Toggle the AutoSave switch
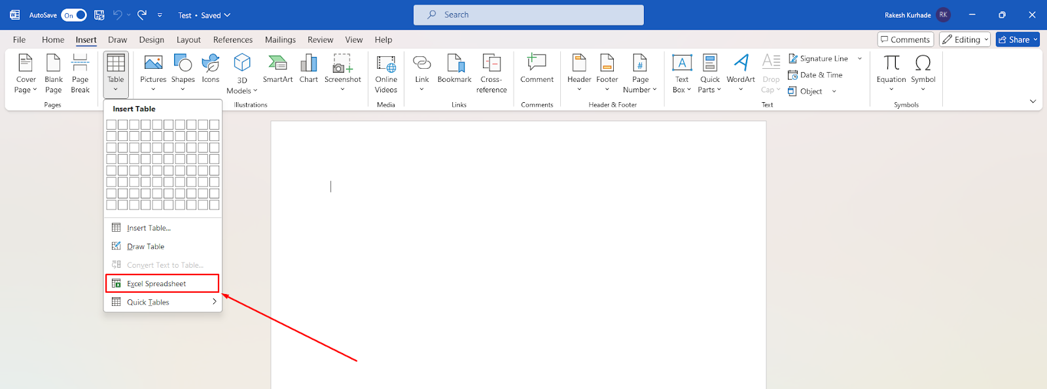 pos(74,15)
